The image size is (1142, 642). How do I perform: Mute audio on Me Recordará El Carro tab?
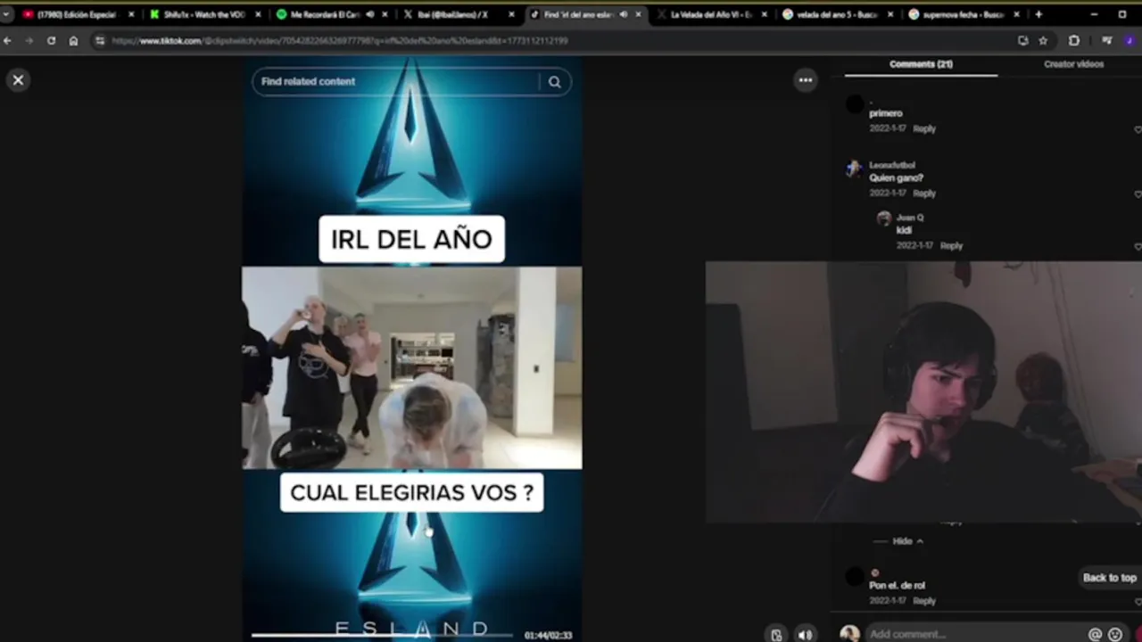(370, 14)
